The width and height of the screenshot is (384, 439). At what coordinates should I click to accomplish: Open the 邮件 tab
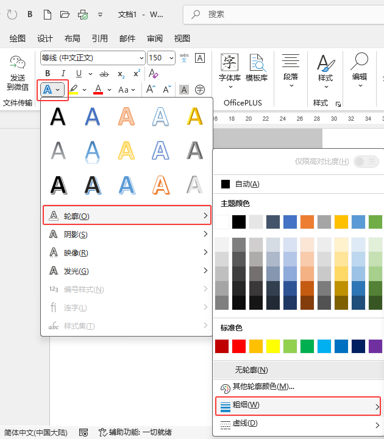127,38
